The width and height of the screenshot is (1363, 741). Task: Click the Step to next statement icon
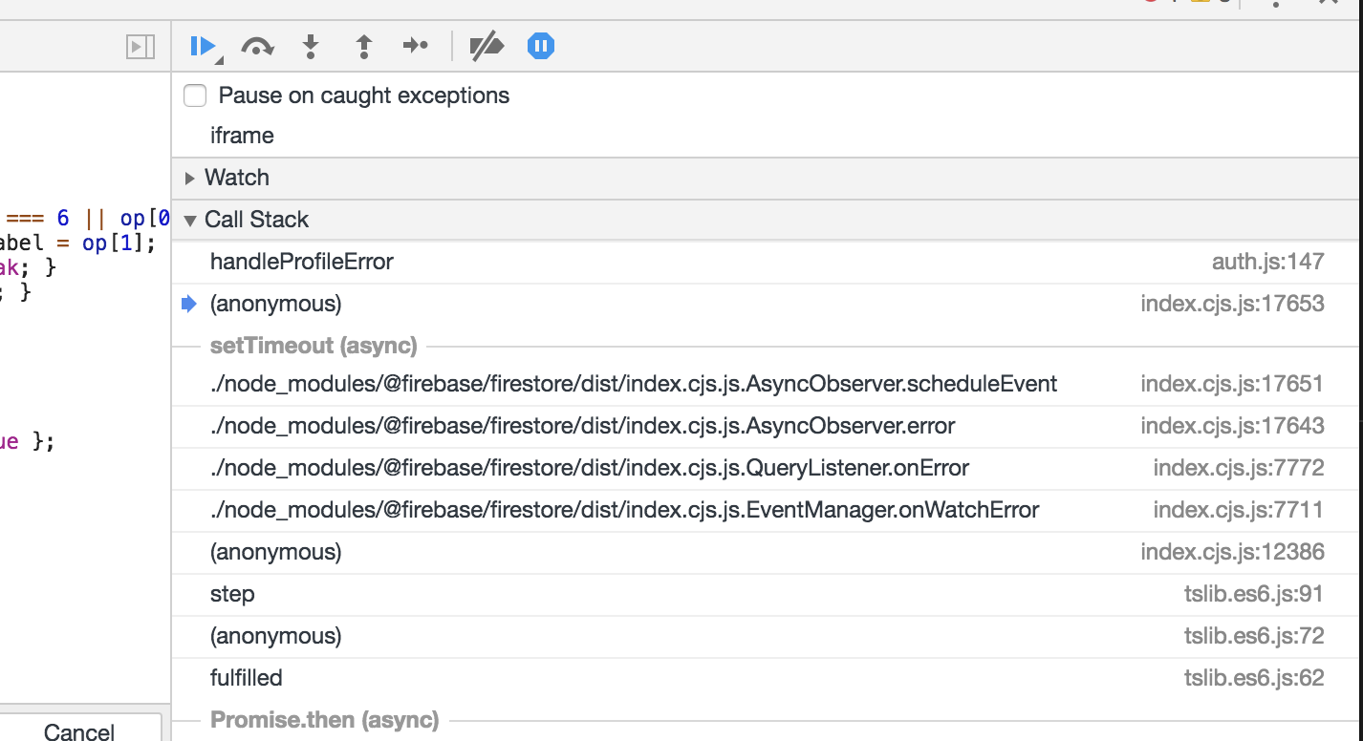pyautogui.click(x=415, y=45)
